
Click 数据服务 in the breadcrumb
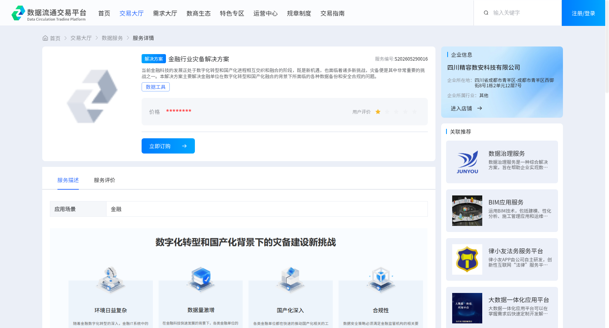112,38
